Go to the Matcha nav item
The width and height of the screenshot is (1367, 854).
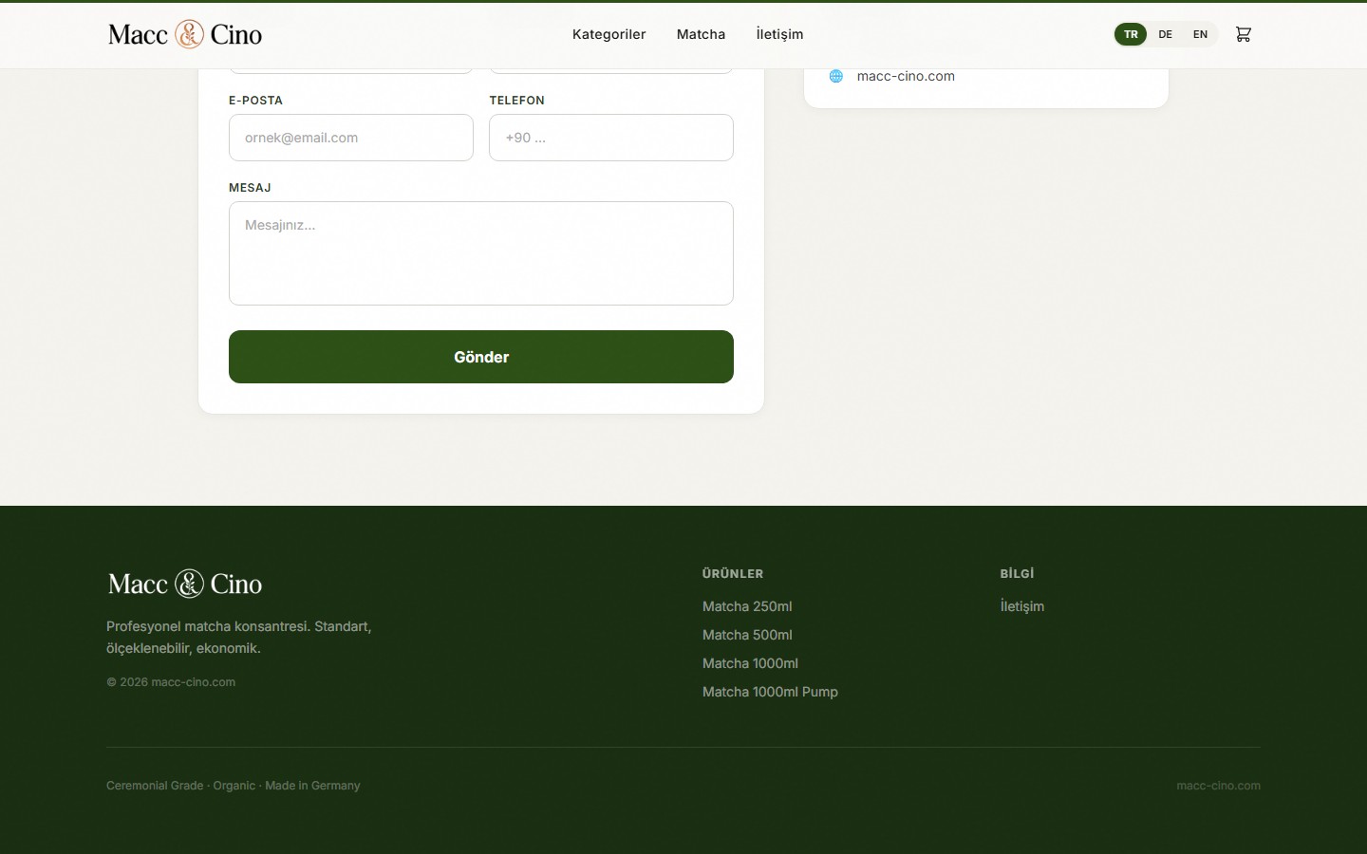[701, 34]
